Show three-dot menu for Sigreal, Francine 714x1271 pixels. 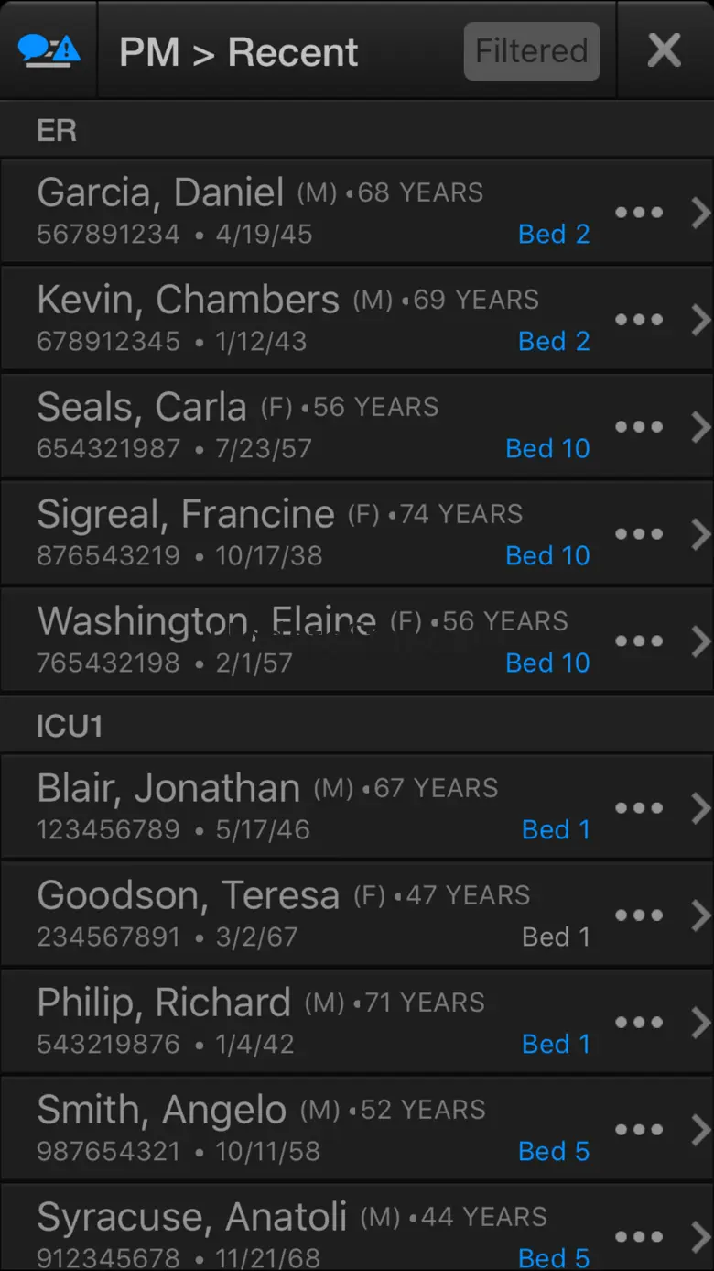639,534
